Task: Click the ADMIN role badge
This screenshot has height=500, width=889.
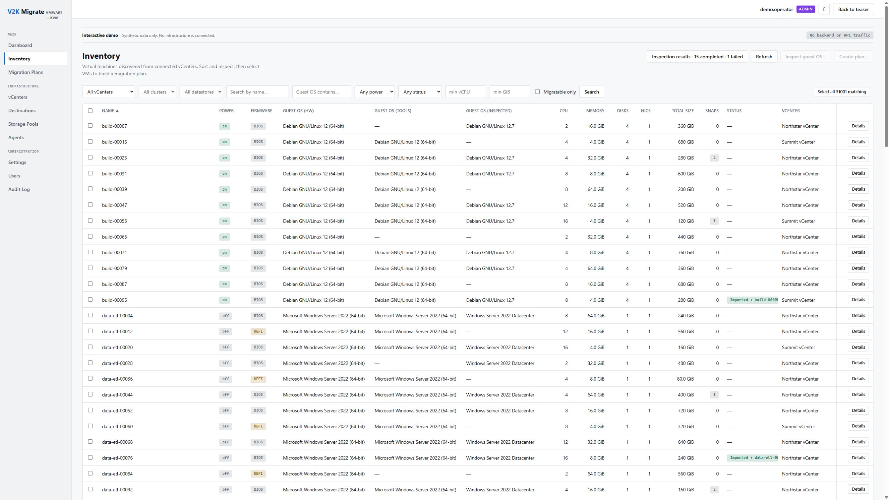Action: (805, 9)
